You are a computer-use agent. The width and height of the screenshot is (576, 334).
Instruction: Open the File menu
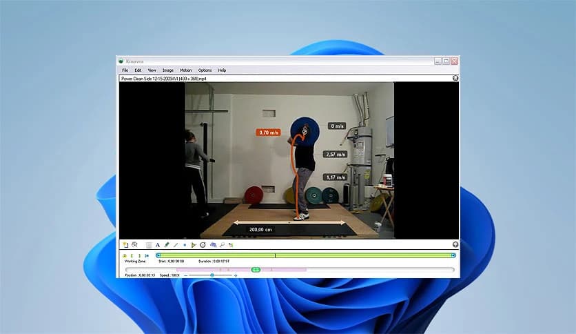pos(125,70)
